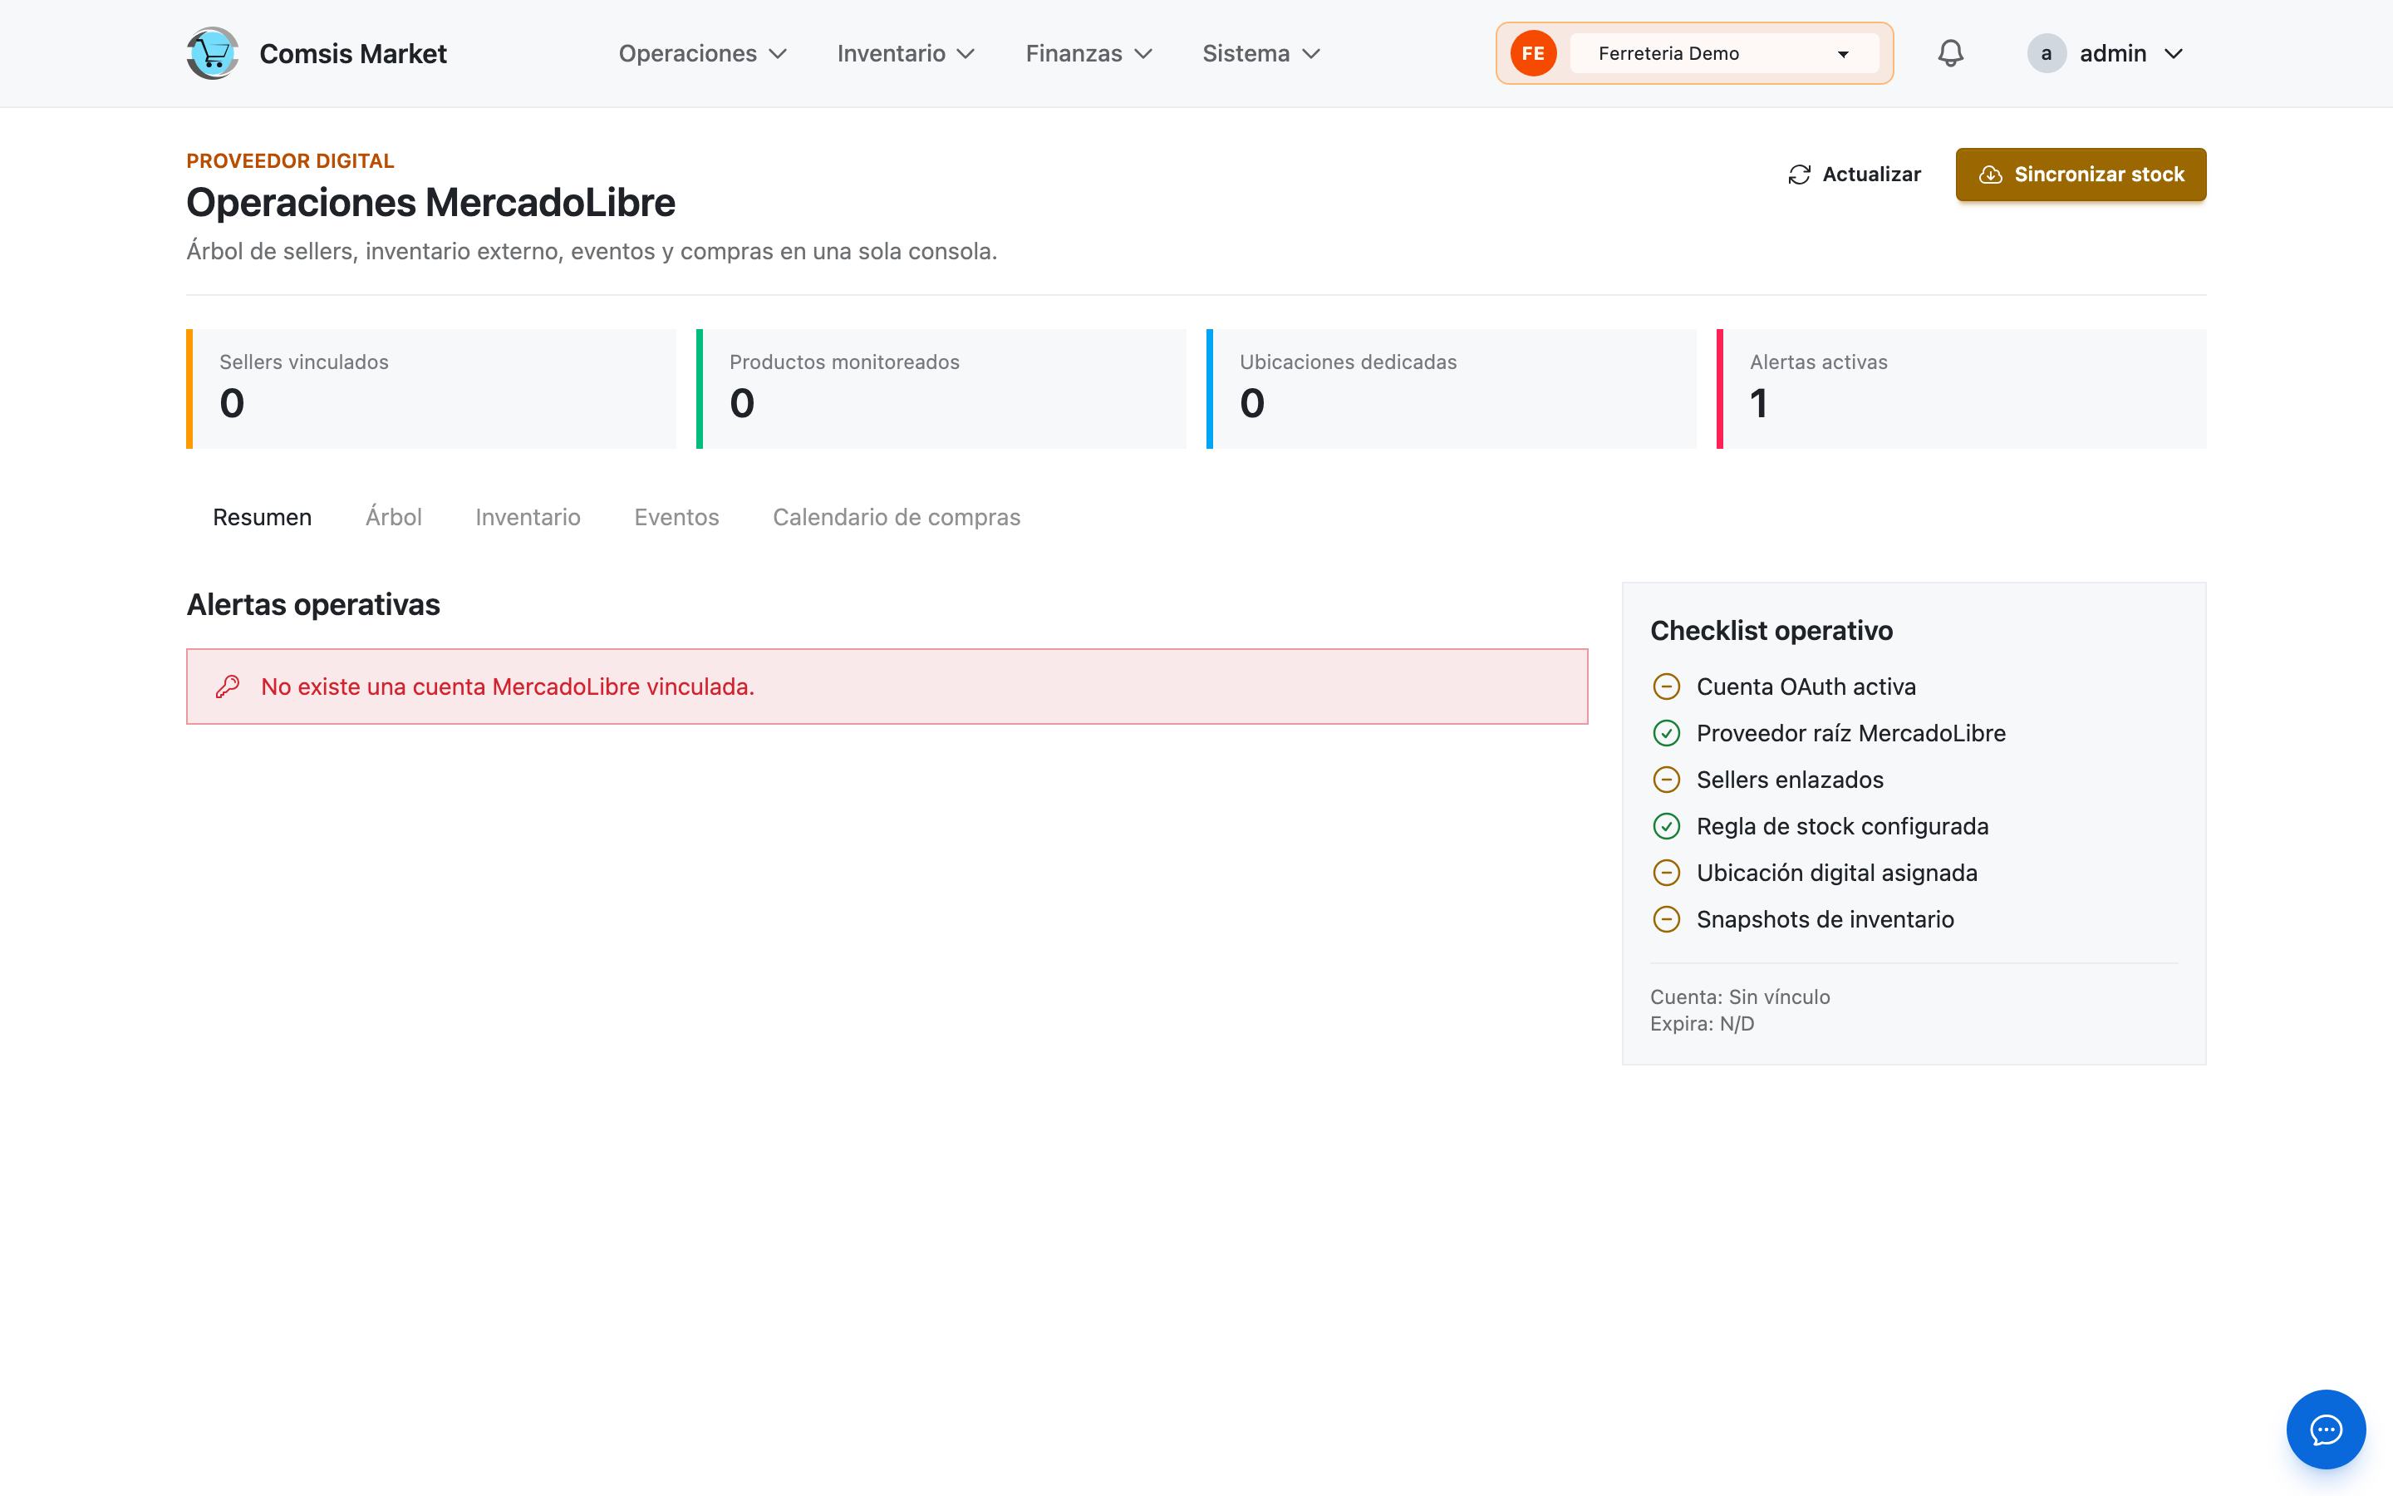The width and height of the screenshot is (2393, 1496).
Task: Click the Sellers enlazados pending icon
Action: pos(1666,780)
